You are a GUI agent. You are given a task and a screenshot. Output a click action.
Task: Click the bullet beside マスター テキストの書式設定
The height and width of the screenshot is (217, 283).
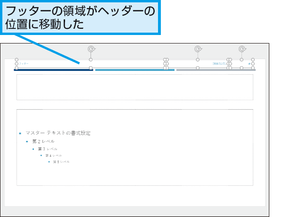[20, 133]
